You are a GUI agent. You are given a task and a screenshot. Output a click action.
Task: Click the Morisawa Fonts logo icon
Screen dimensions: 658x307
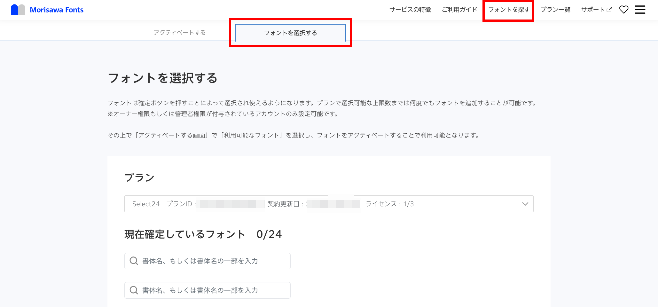pos(18,10)
